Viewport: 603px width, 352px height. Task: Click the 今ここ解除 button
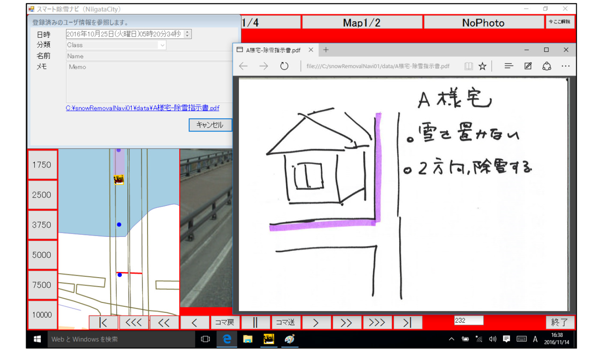[x=560, y=22]
